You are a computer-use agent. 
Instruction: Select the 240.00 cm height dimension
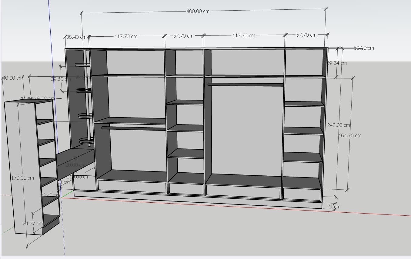pos(339,125)
